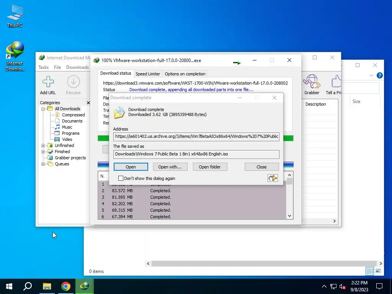
Task: Collapse the All Downloads tree node
Action: click(43, 109)
